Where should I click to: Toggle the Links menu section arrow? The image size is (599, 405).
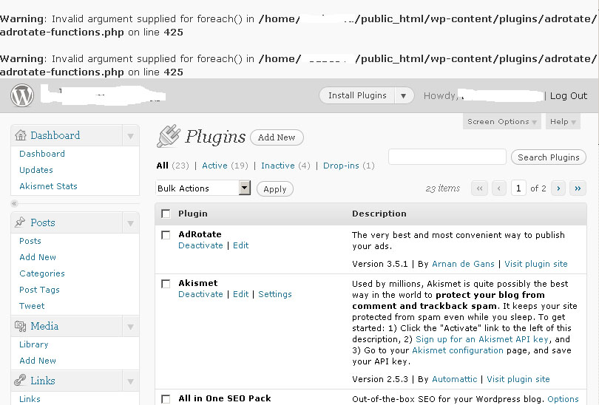point(130,381)
